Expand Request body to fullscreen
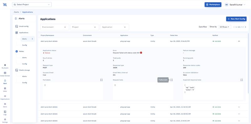The width and height of the screenshot is (251, 124). tap(171, 80)
